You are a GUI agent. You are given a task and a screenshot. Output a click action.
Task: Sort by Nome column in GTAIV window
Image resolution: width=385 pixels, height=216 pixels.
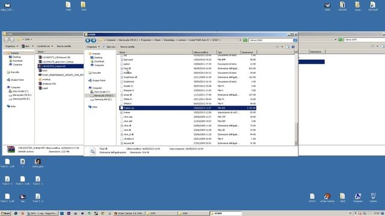pos(155,52)
